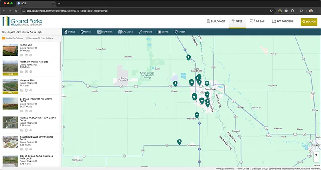Open My Folders tab
This screenshot has width=321, height=170.
[282, 22]
